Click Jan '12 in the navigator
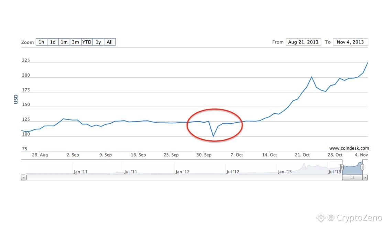This screenshot has height=226, width=385. point(183,172)
